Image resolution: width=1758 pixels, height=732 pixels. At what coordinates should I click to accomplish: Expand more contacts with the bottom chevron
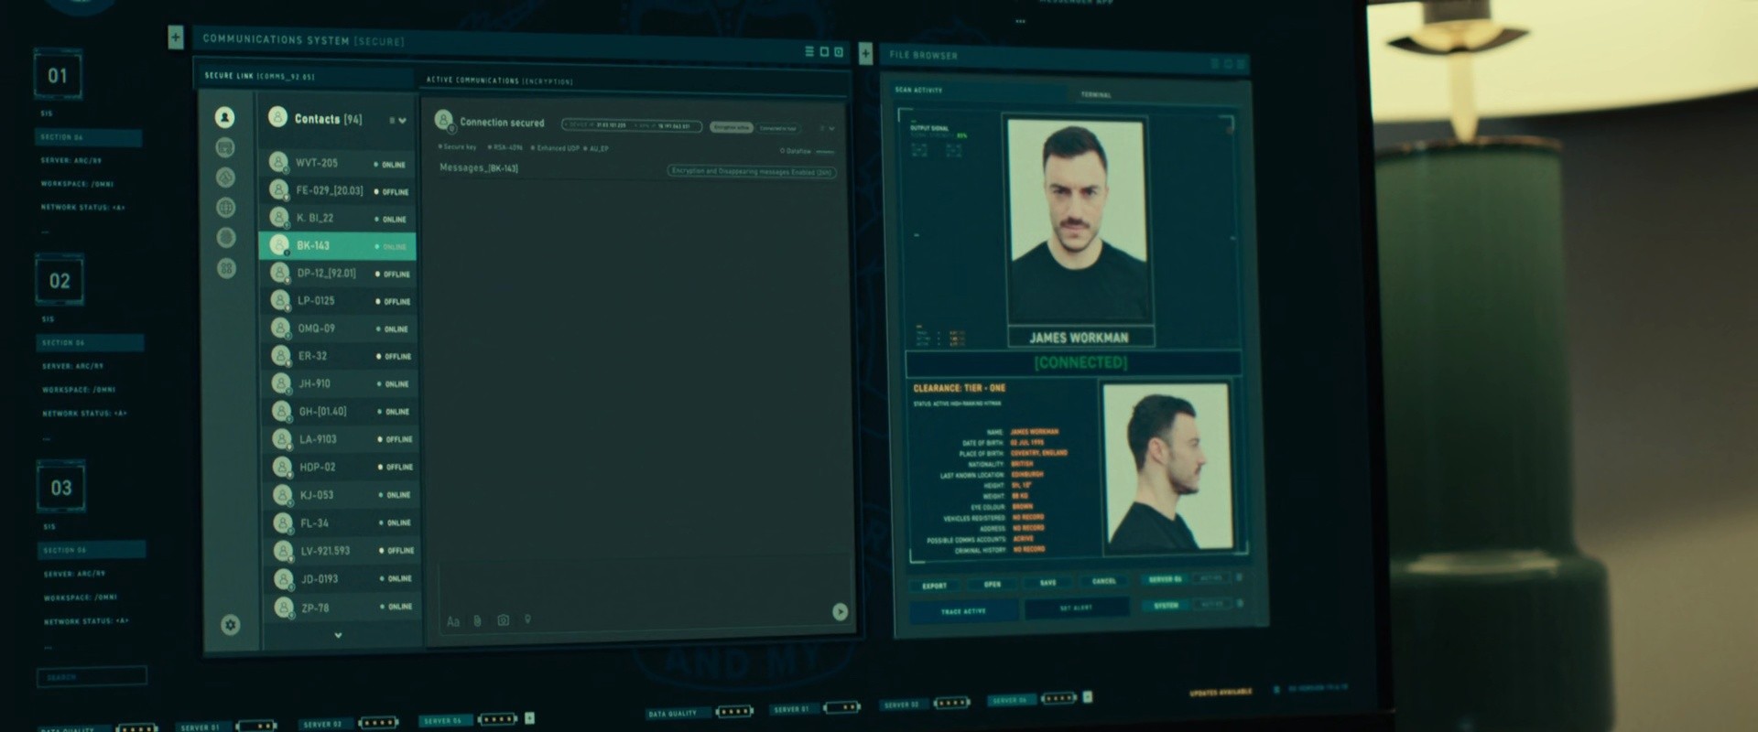pos(338,635)
